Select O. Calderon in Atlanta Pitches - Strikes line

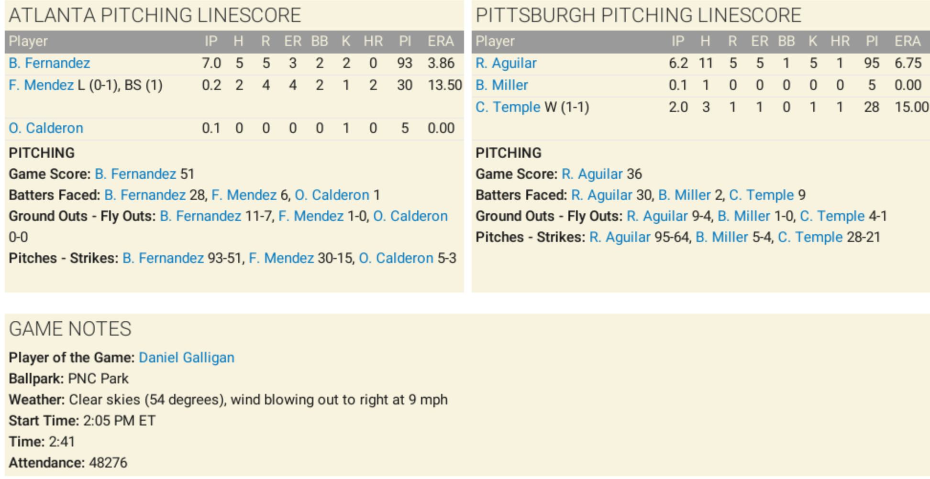(x=396, y=258)
